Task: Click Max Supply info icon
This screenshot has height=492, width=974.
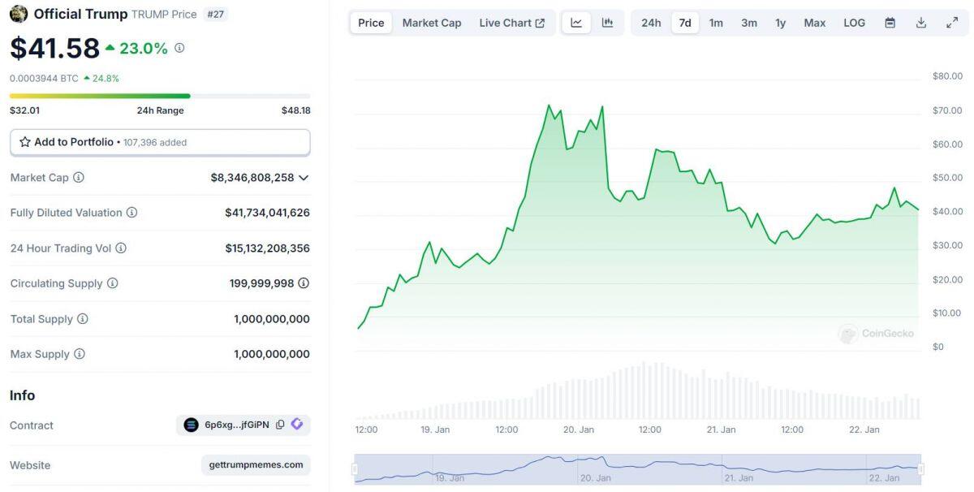Action: (79, 354)
